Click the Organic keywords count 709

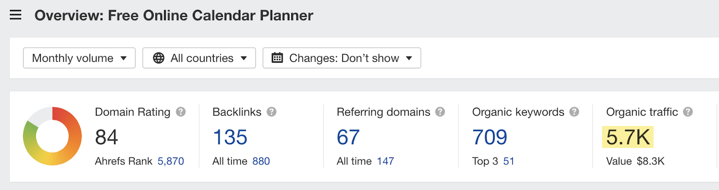point(490,137)
